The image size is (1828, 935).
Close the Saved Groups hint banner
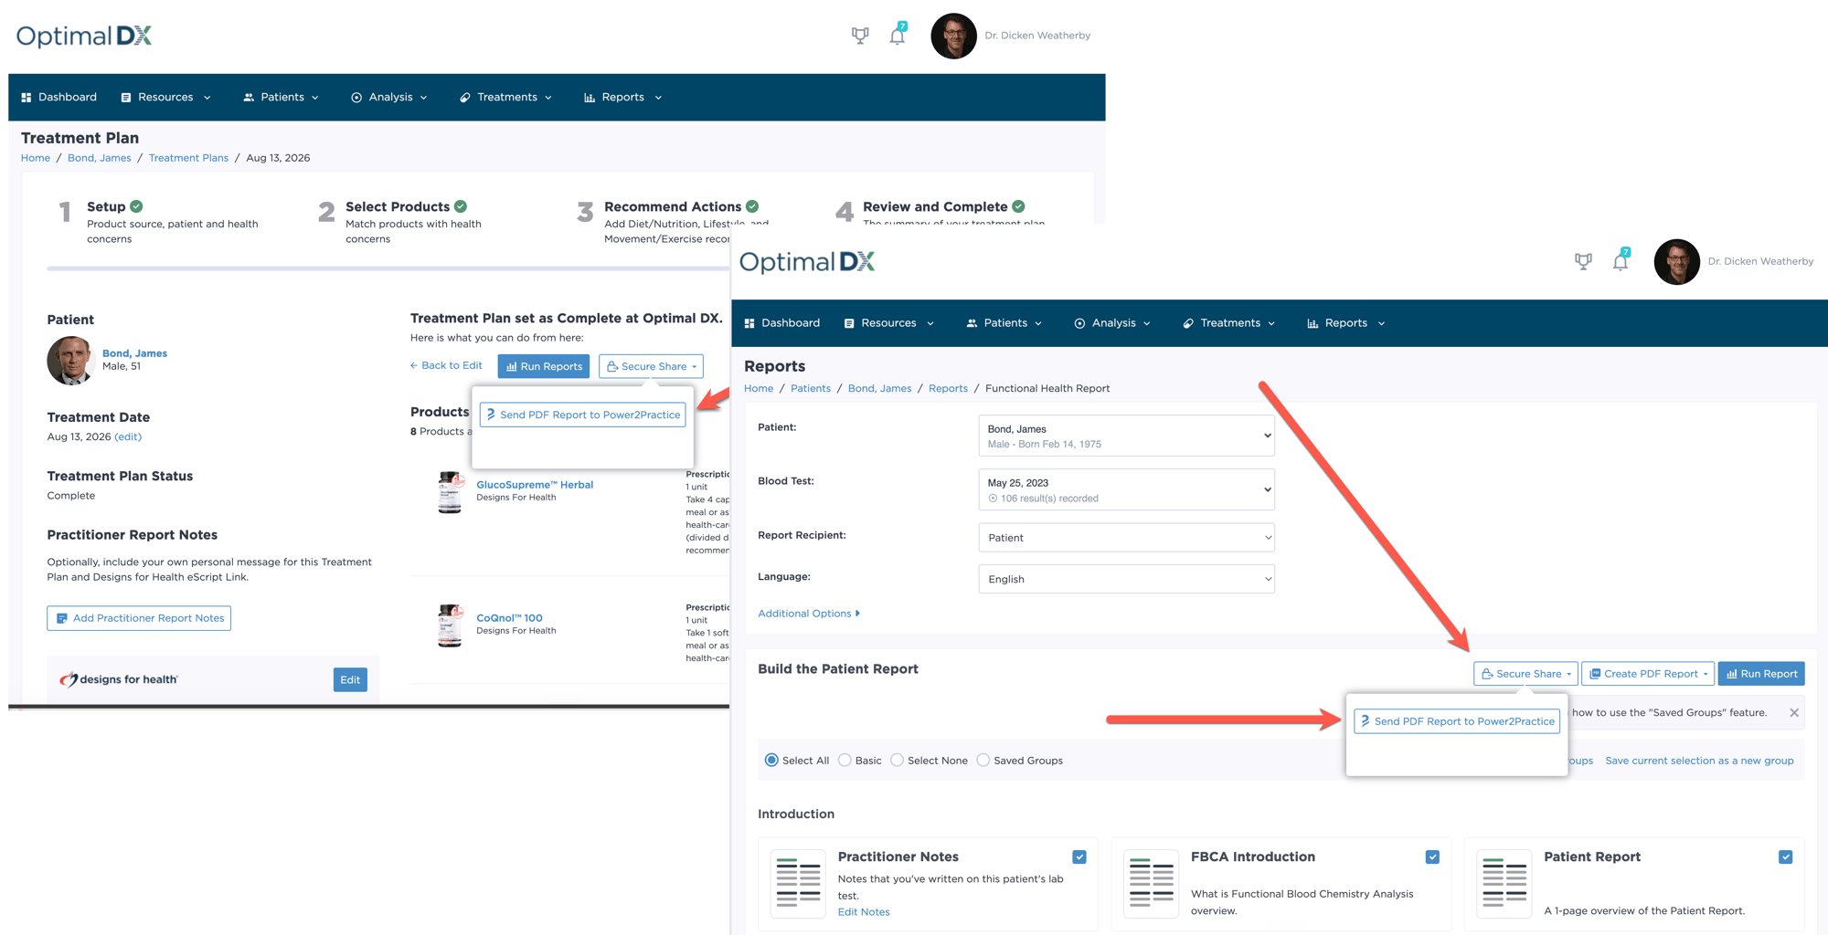pos(1794,713)
